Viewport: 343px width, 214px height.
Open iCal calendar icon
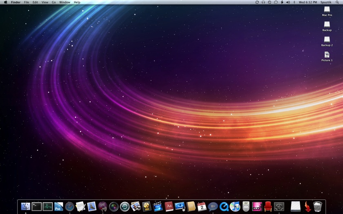click(202, 207)
